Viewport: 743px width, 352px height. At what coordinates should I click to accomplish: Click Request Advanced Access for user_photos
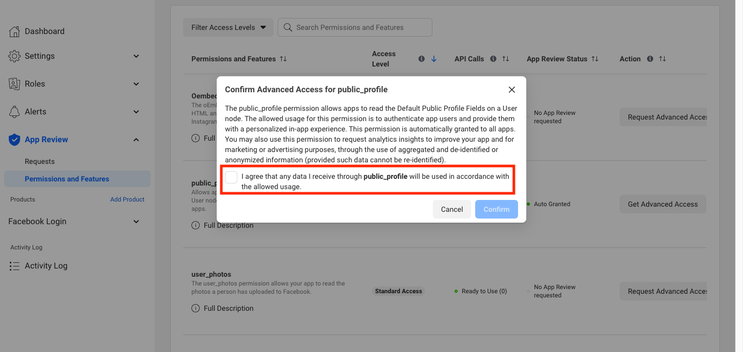coord(663,291)
